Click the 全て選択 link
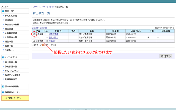176x110 pixels. [x=35, y=28]
